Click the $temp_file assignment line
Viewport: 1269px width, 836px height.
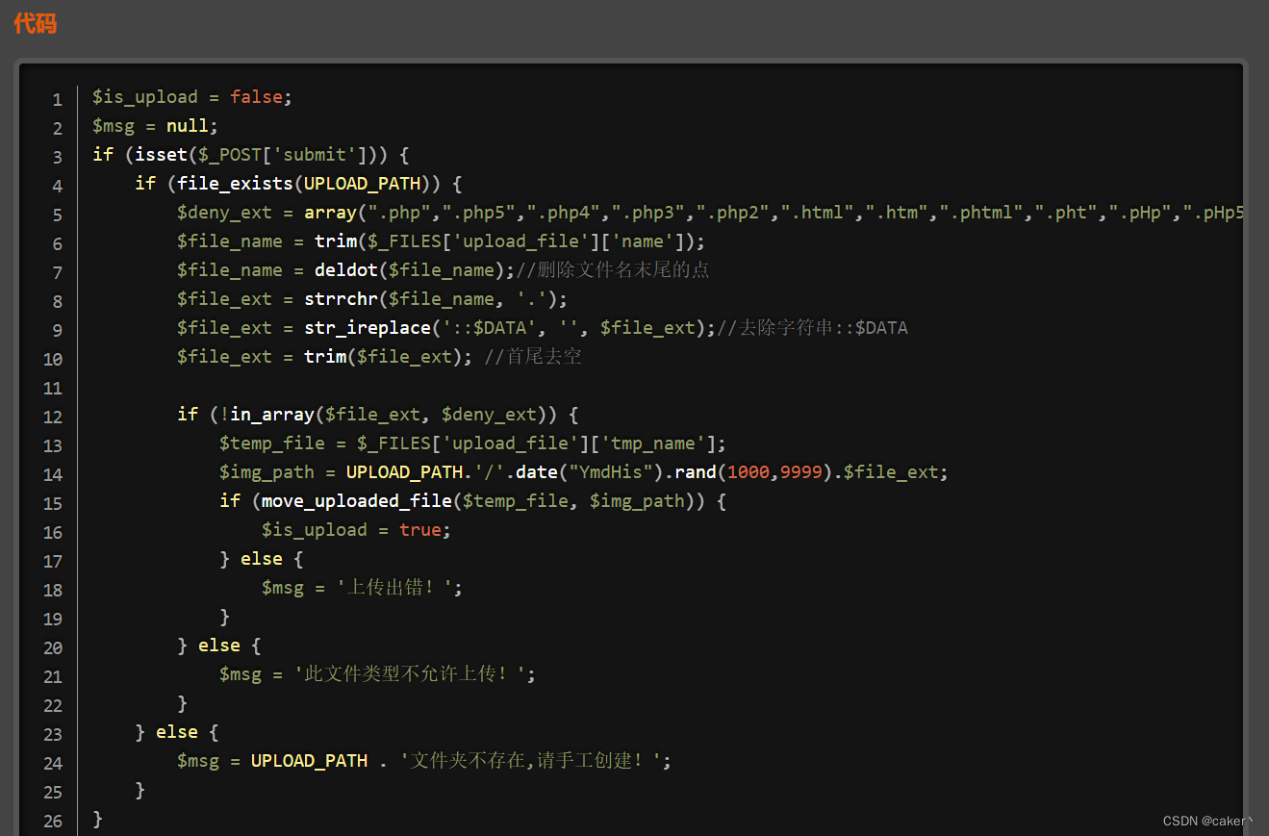point(472,443)
